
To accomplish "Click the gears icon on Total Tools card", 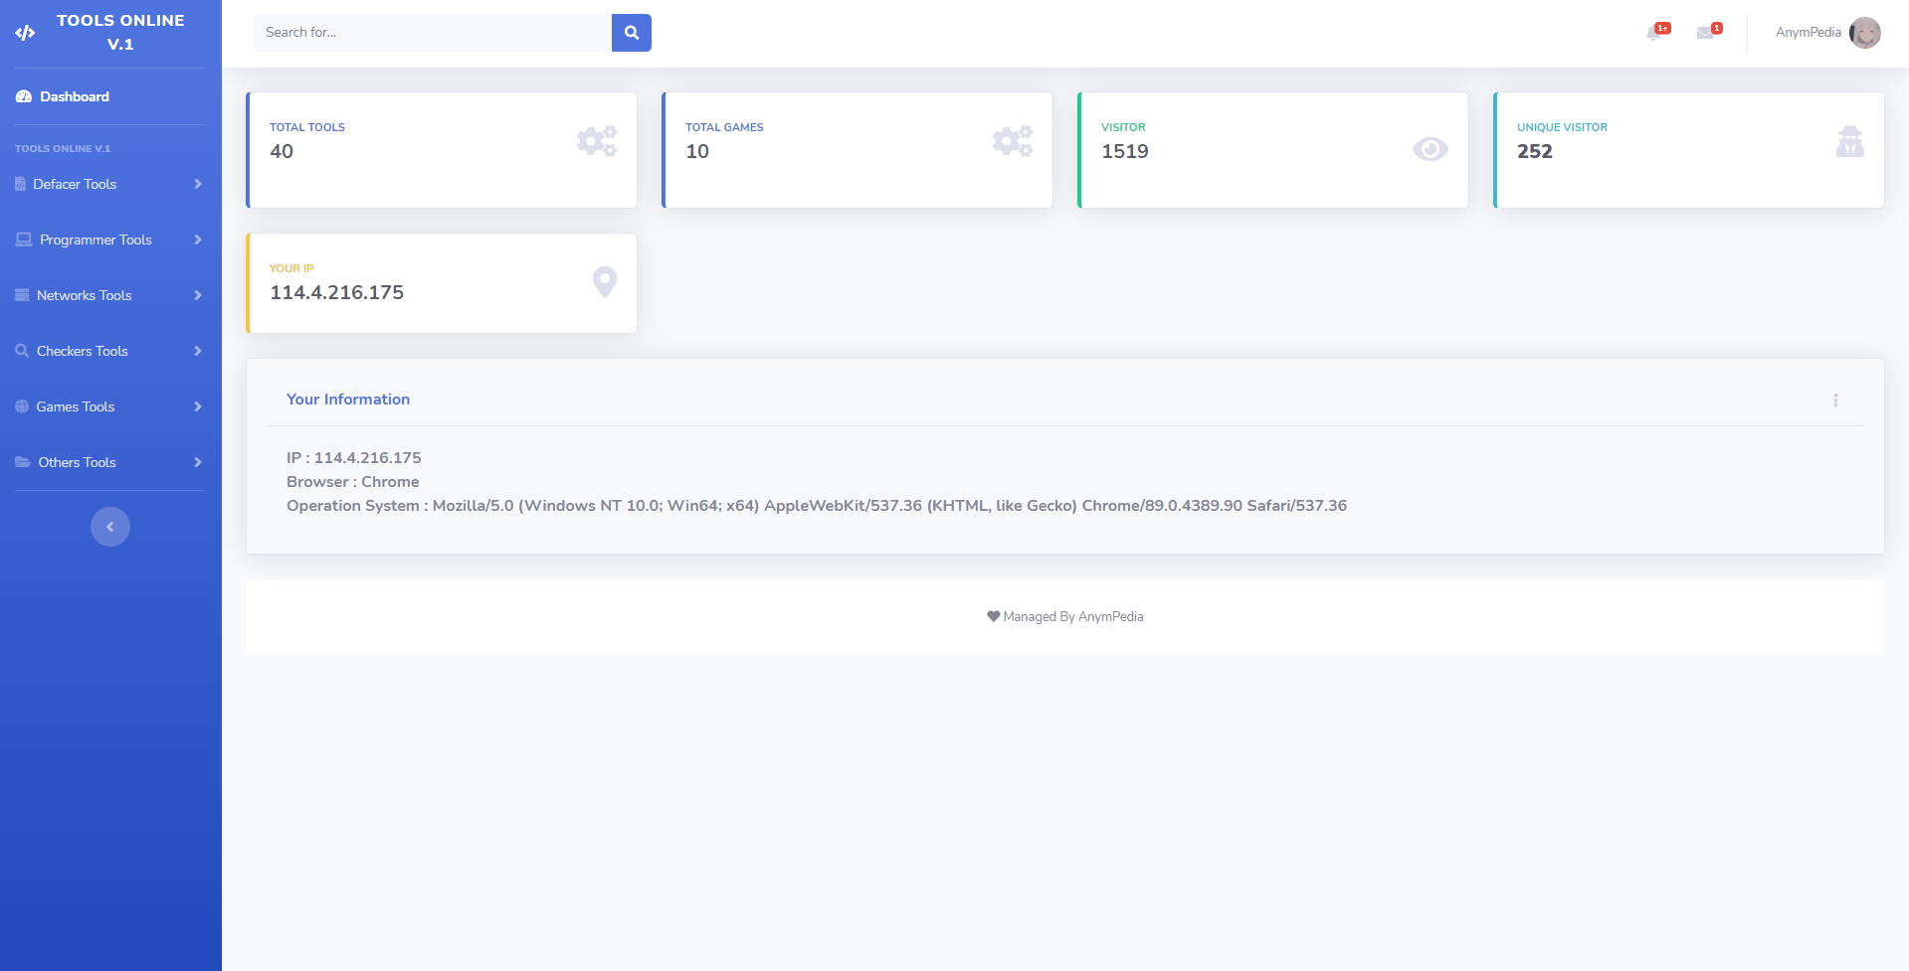I will (597, 140).
